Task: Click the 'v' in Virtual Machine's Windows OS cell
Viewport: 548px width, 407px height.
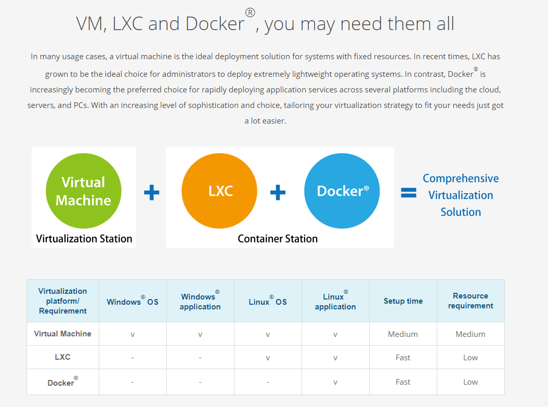Action: 133,335
